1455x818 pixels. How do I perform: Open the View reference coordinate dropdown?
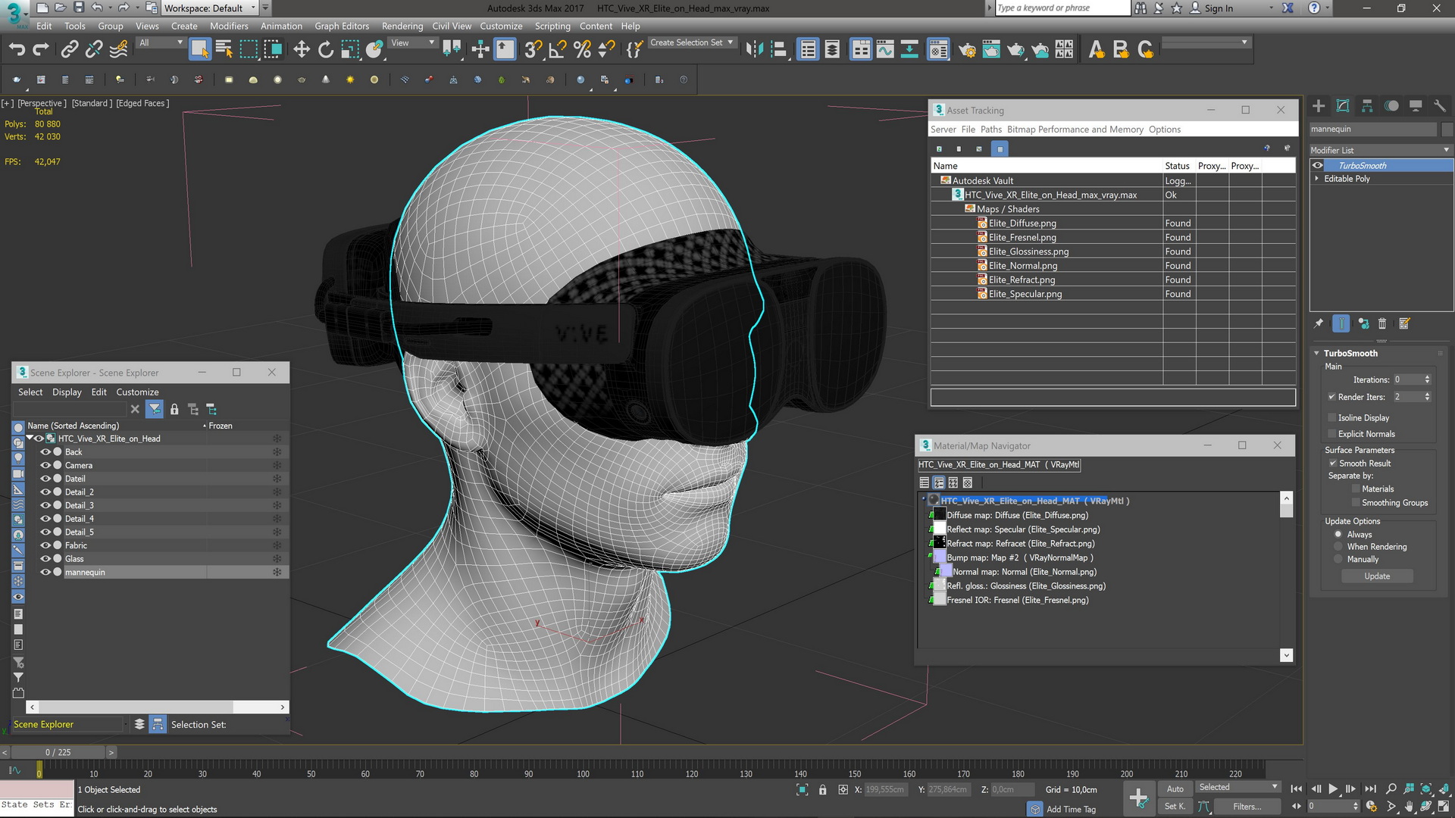[412, 43]
